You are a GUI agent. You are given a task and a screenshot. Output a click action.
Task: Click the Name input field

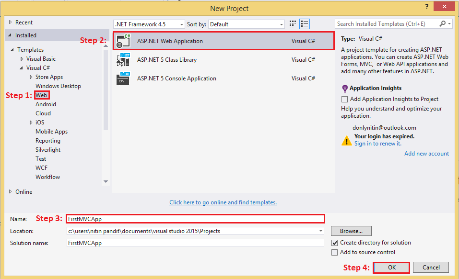(x=195, y=219)
